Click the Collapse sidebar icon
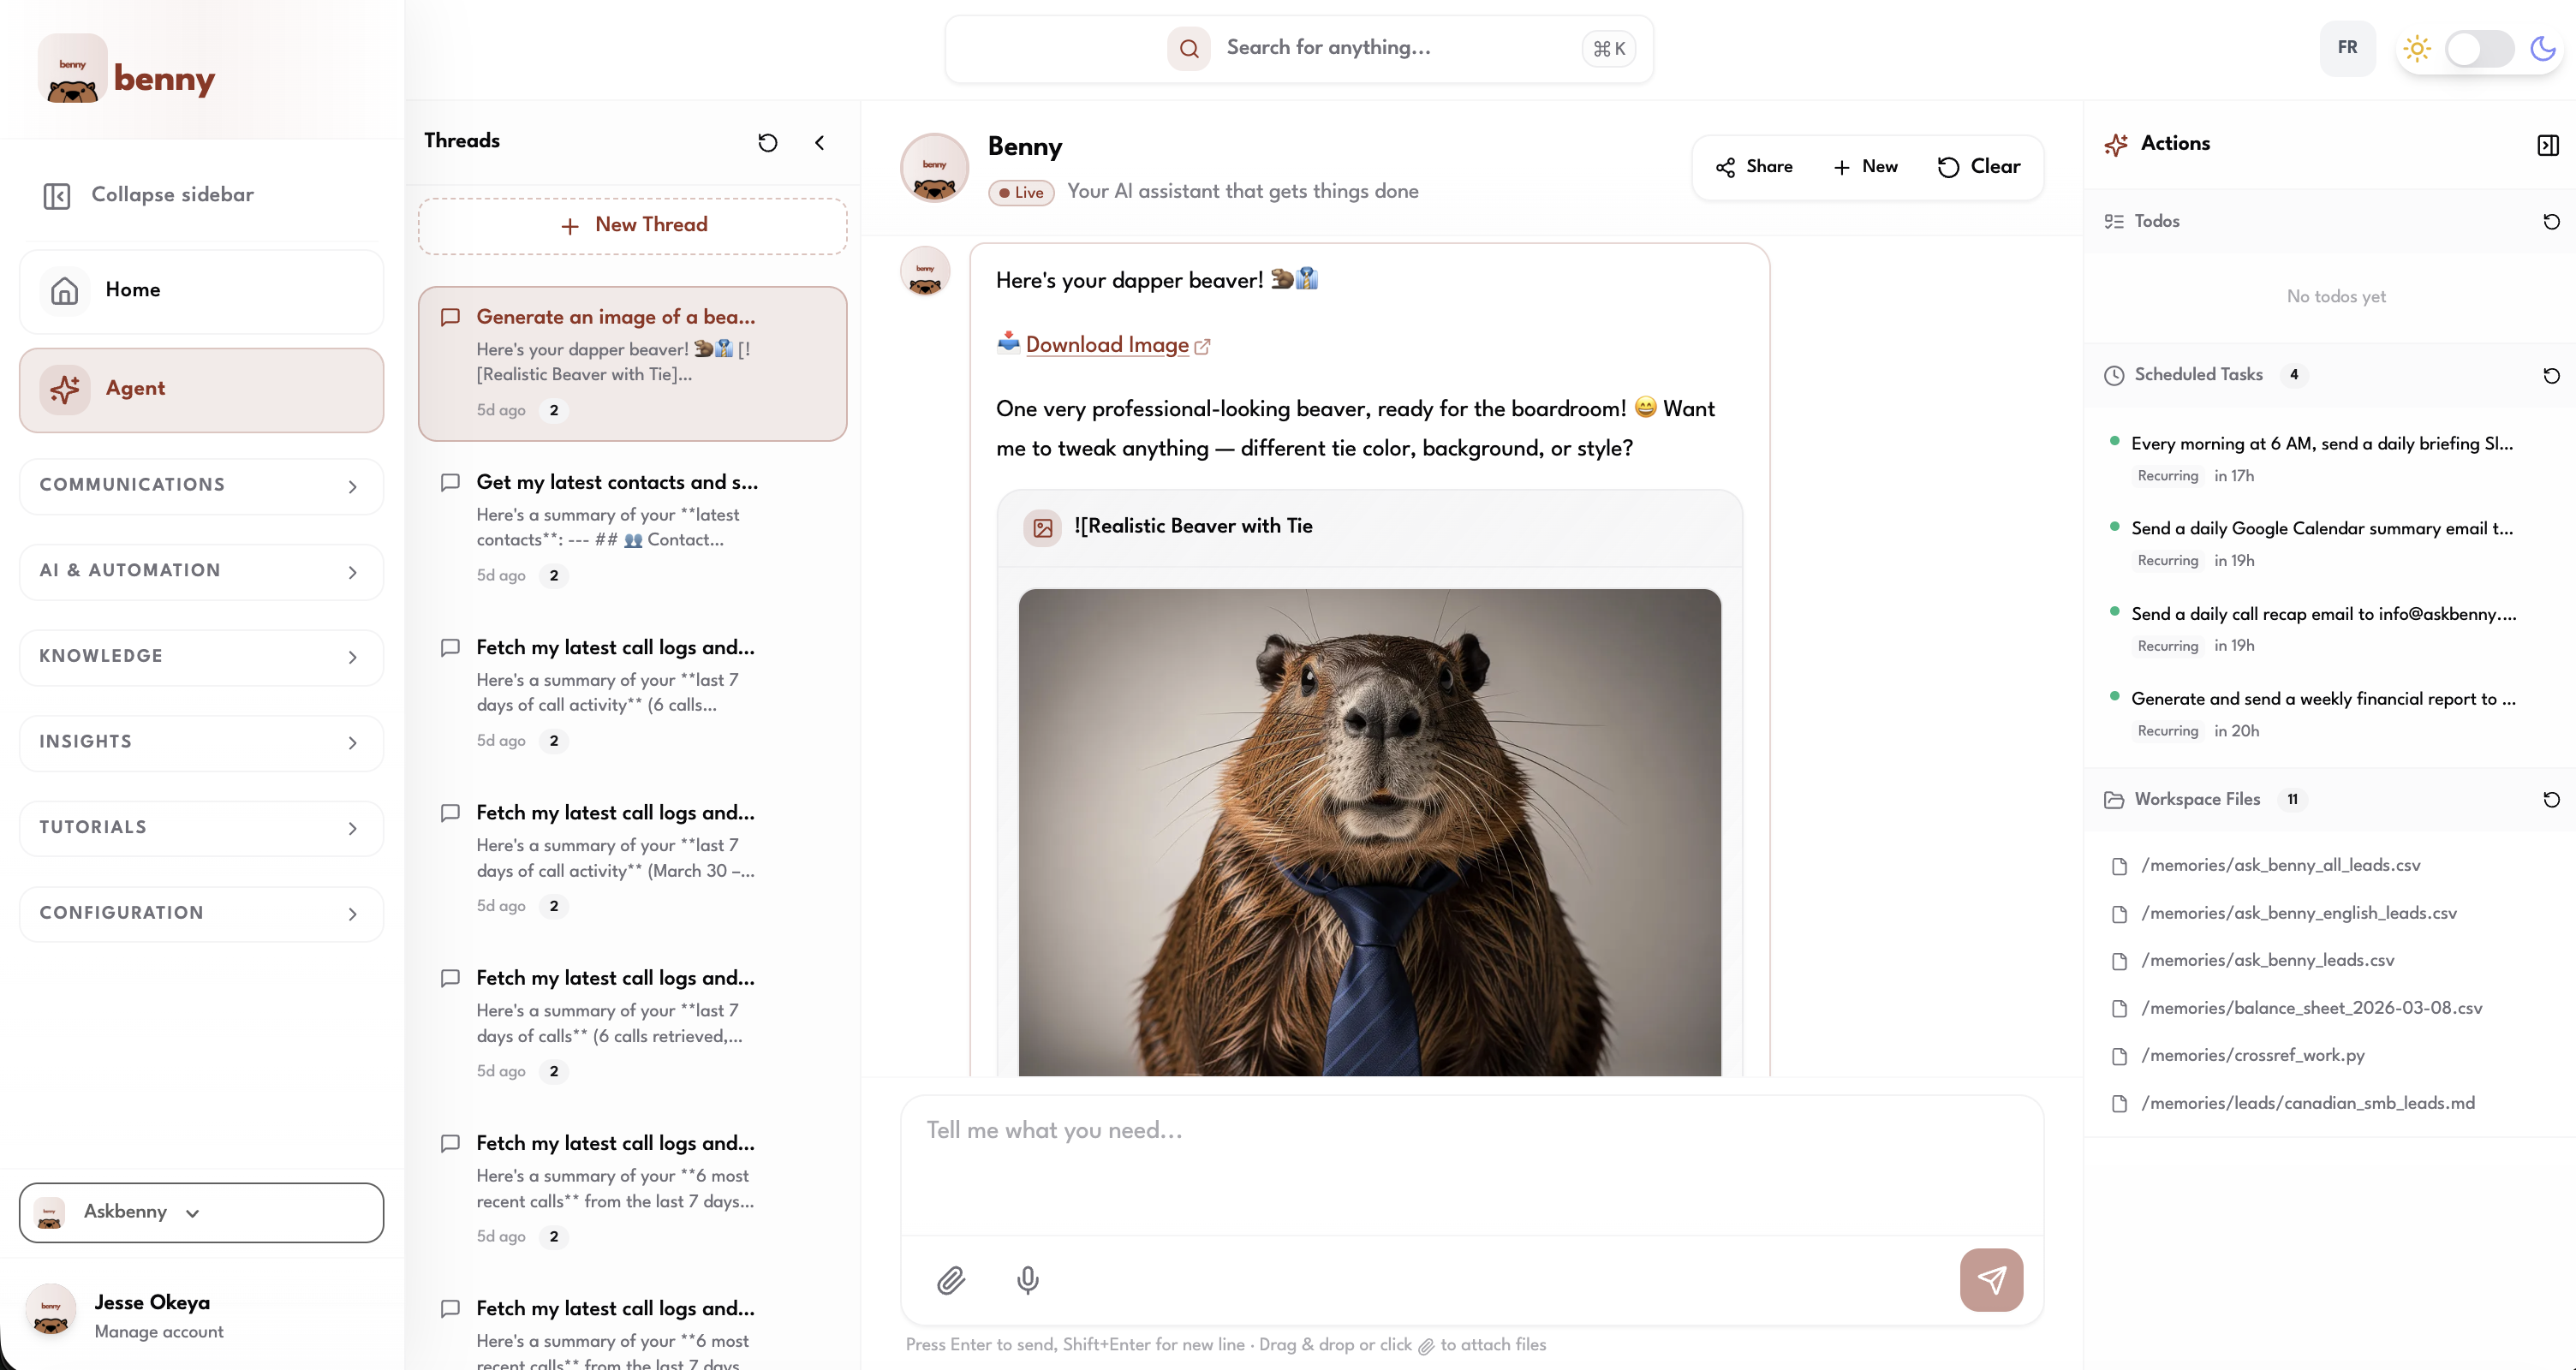The width and height of the screenshot is (2576, 1370). click(57, 195)
